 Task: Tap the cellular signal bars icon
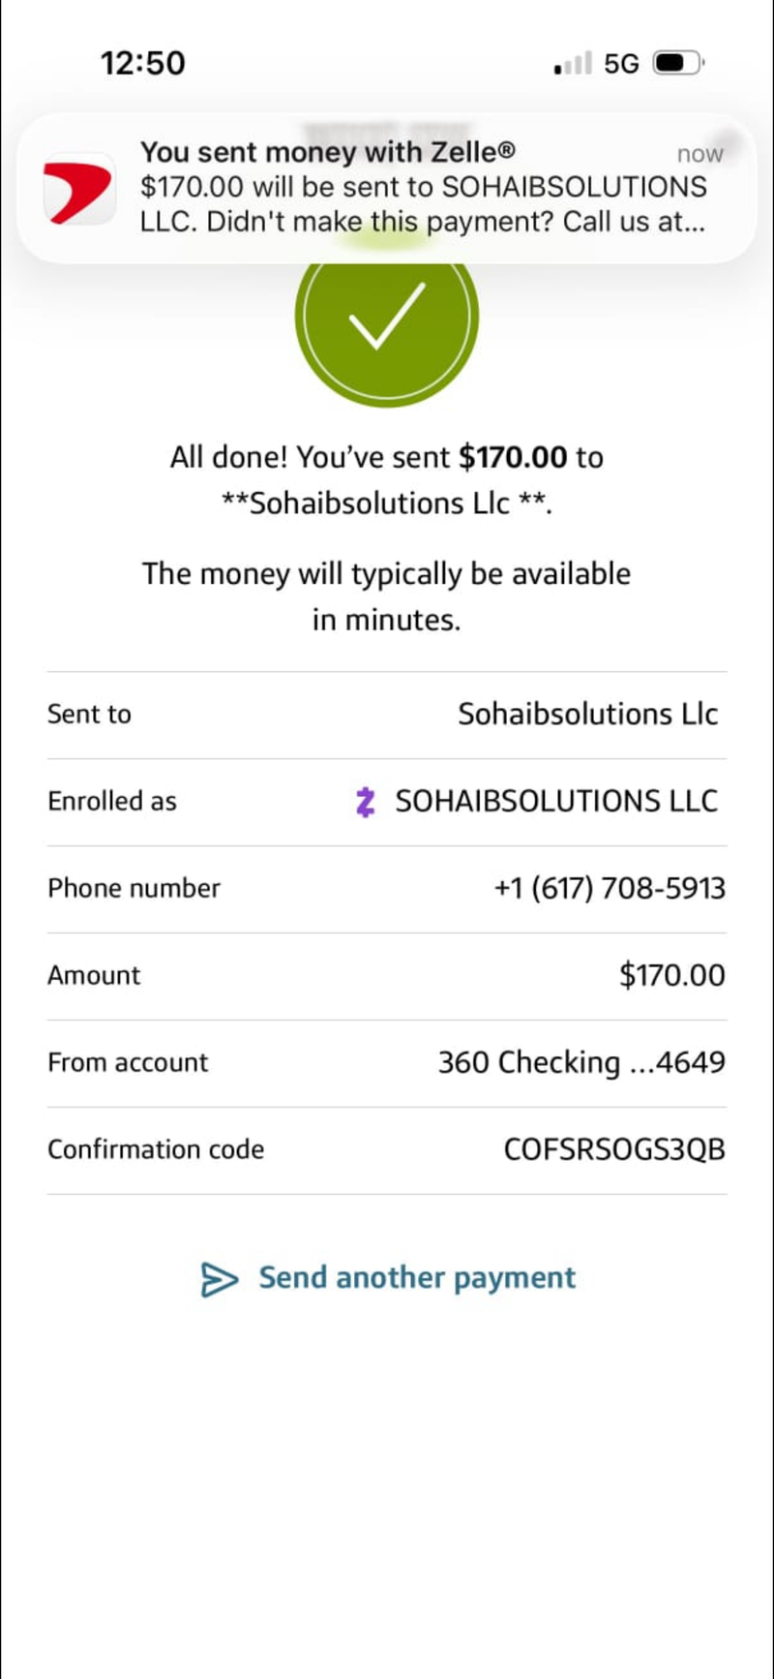573,65
